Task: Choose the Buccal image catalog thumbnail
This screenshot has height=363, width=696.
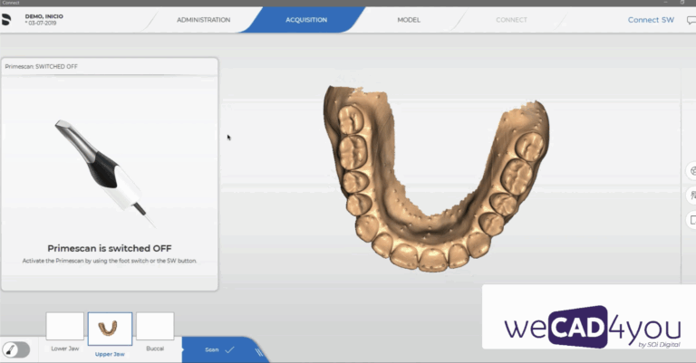Action: (x=154, y=327)
